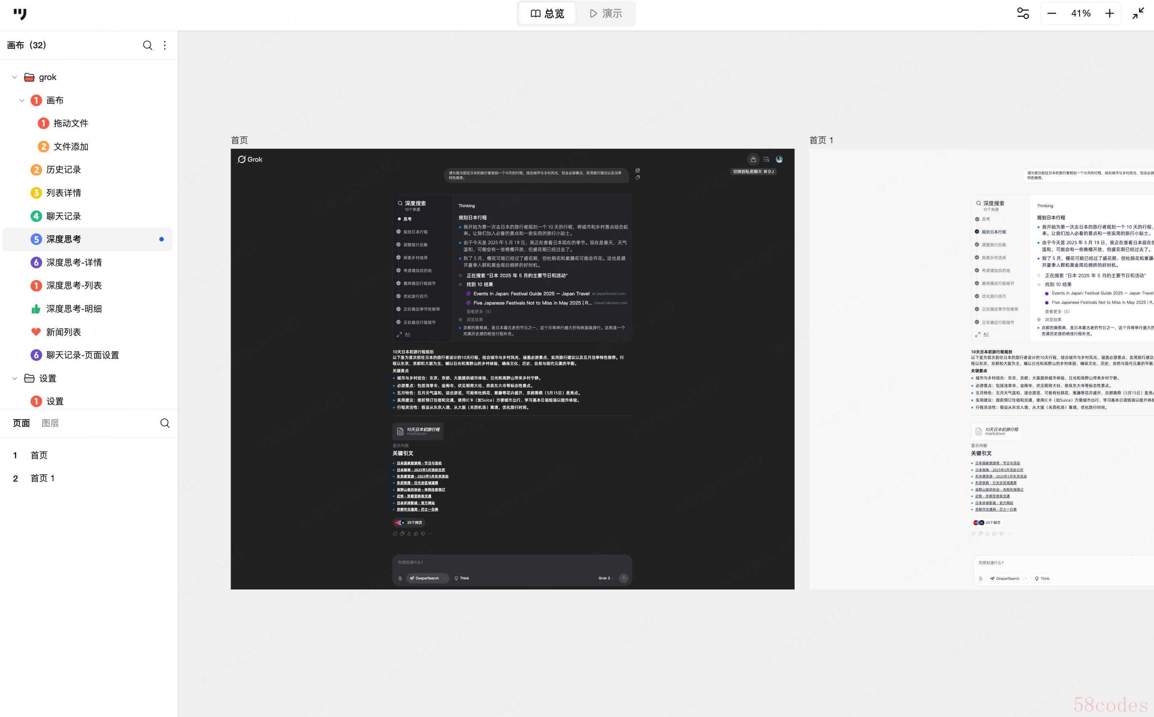Search canvases with the magnifier beside 画布（32）
The width and height of the screenshot is (1154, 717).
pos(147,45)
